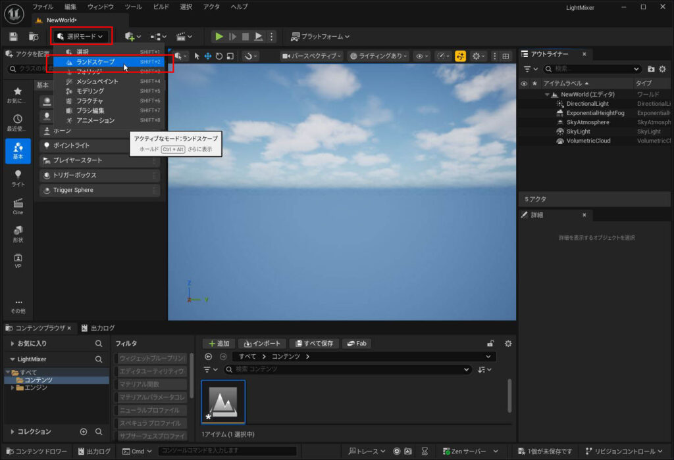Collapse the NewWorld tree in the Outliner
This screenshot has height=460, width=674.
point(547,95)
